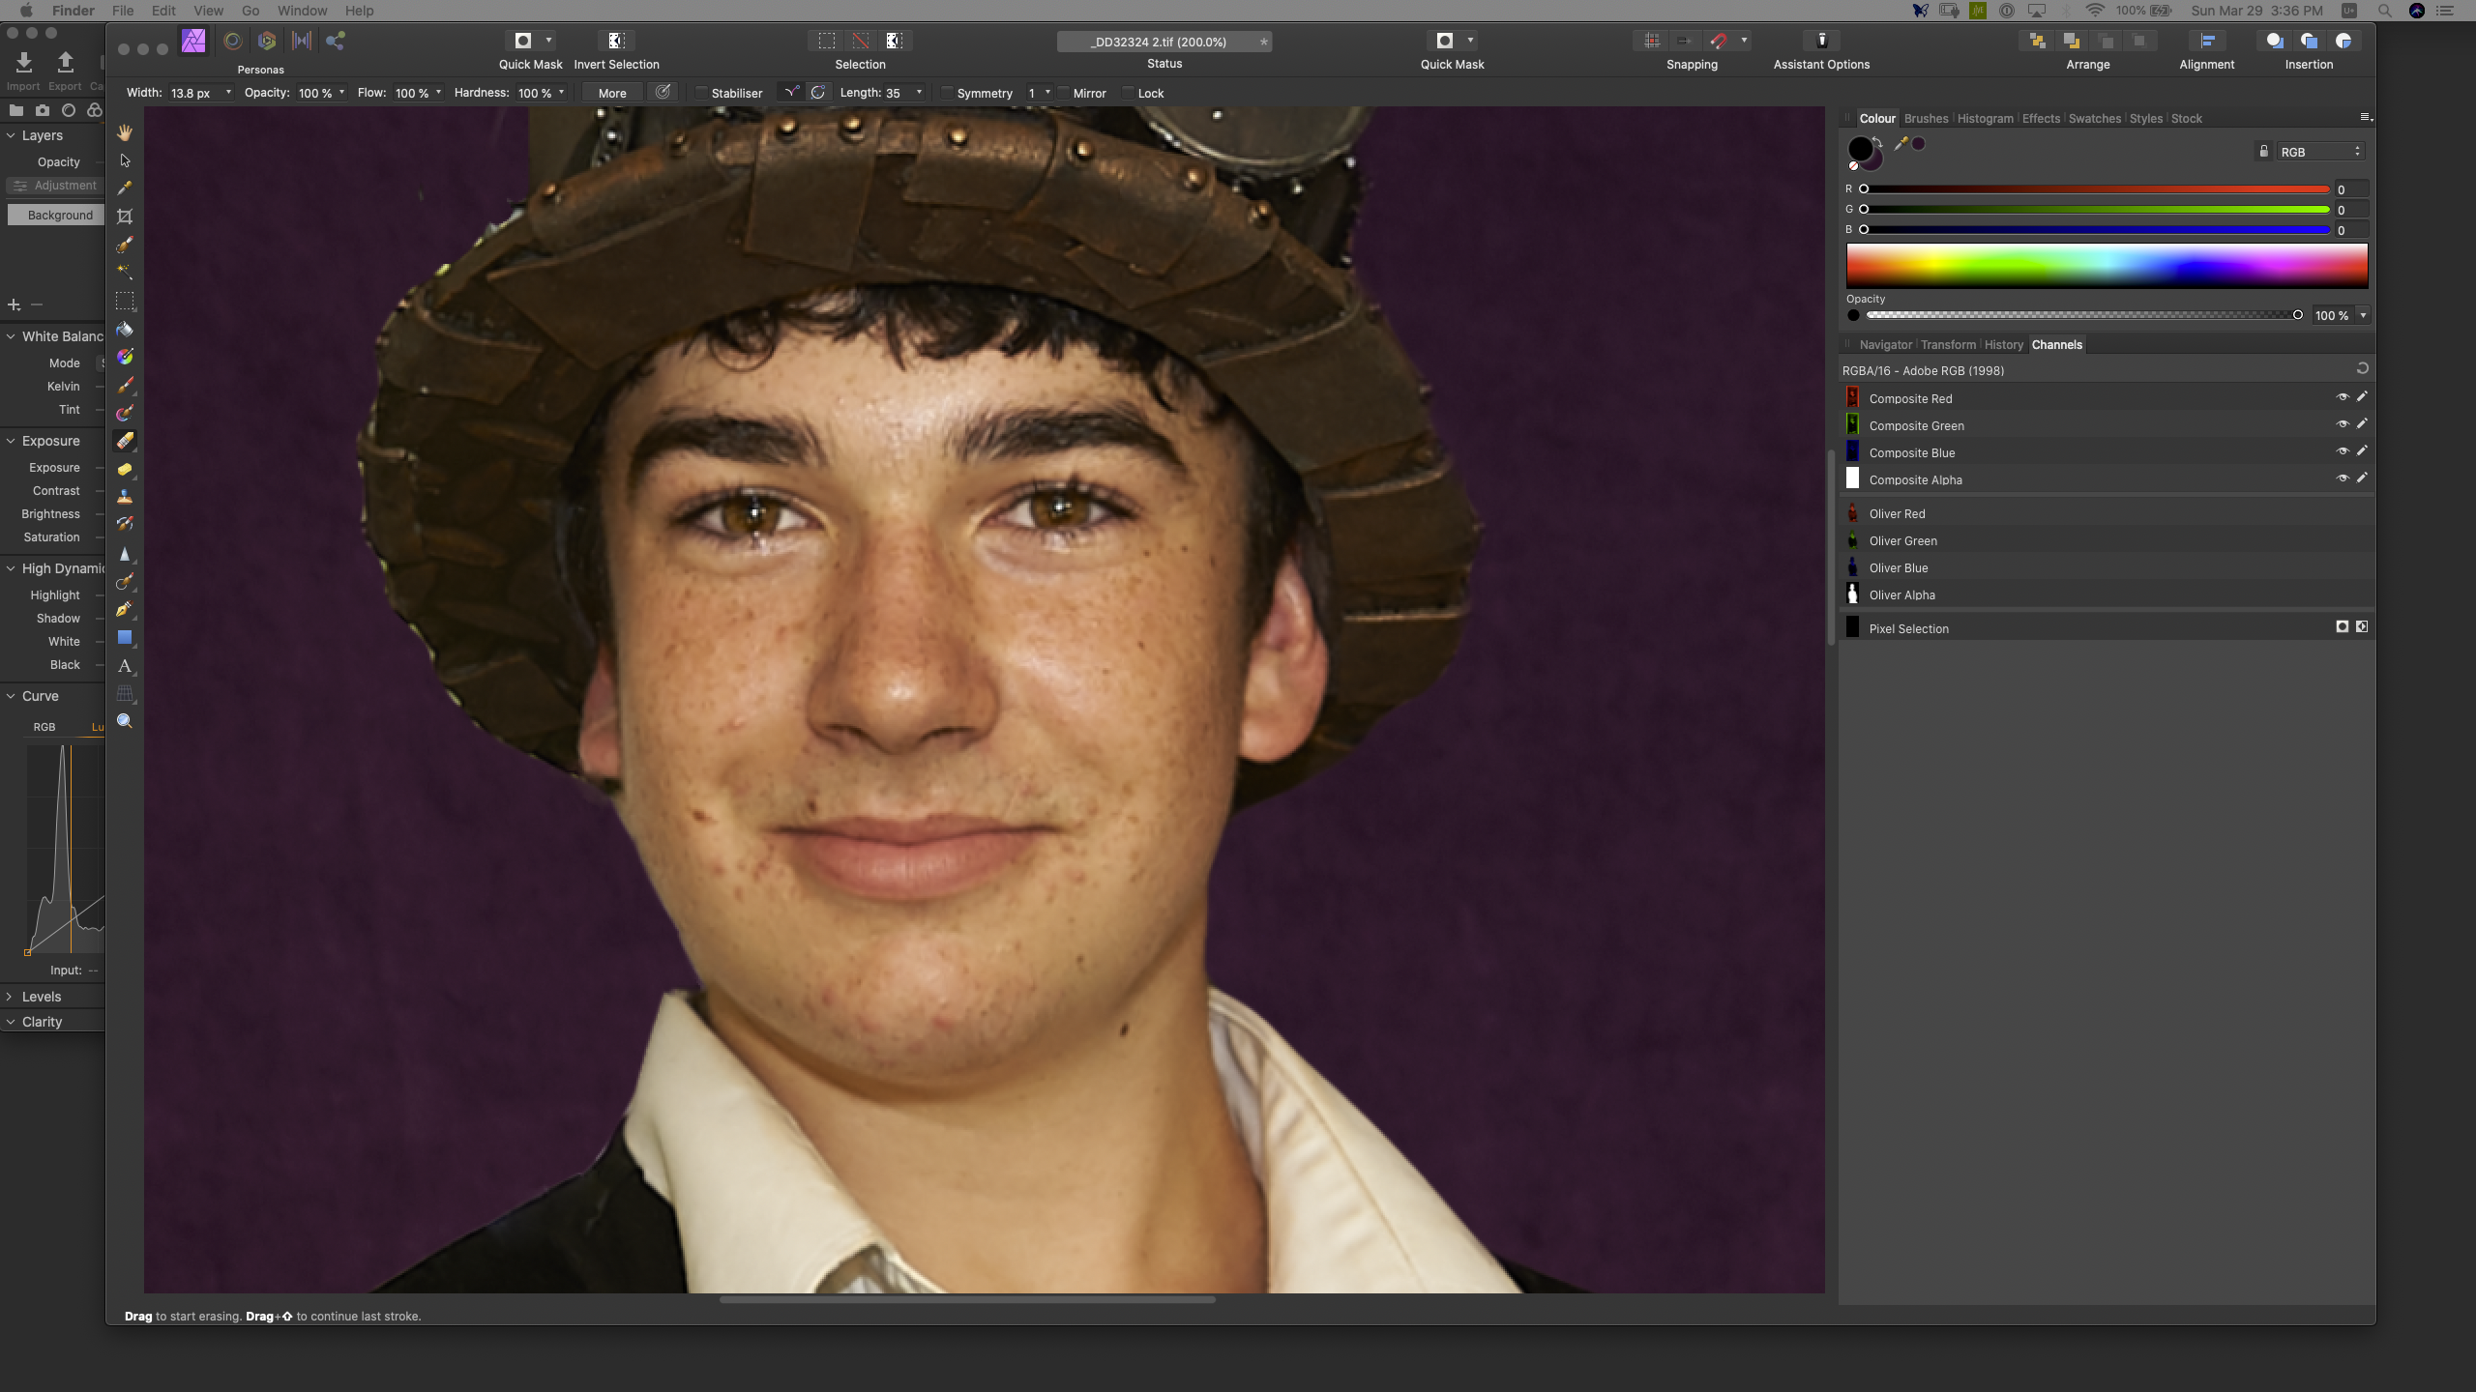Select the Text tool

(125, 666)
